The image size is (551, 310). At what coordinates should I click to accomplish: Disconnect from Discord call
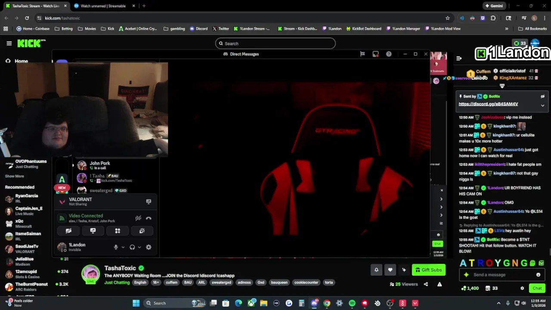coord(149,218)
